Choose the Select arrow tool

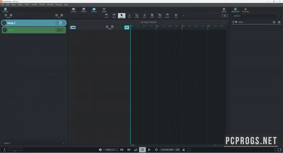[x=121, y=16]
